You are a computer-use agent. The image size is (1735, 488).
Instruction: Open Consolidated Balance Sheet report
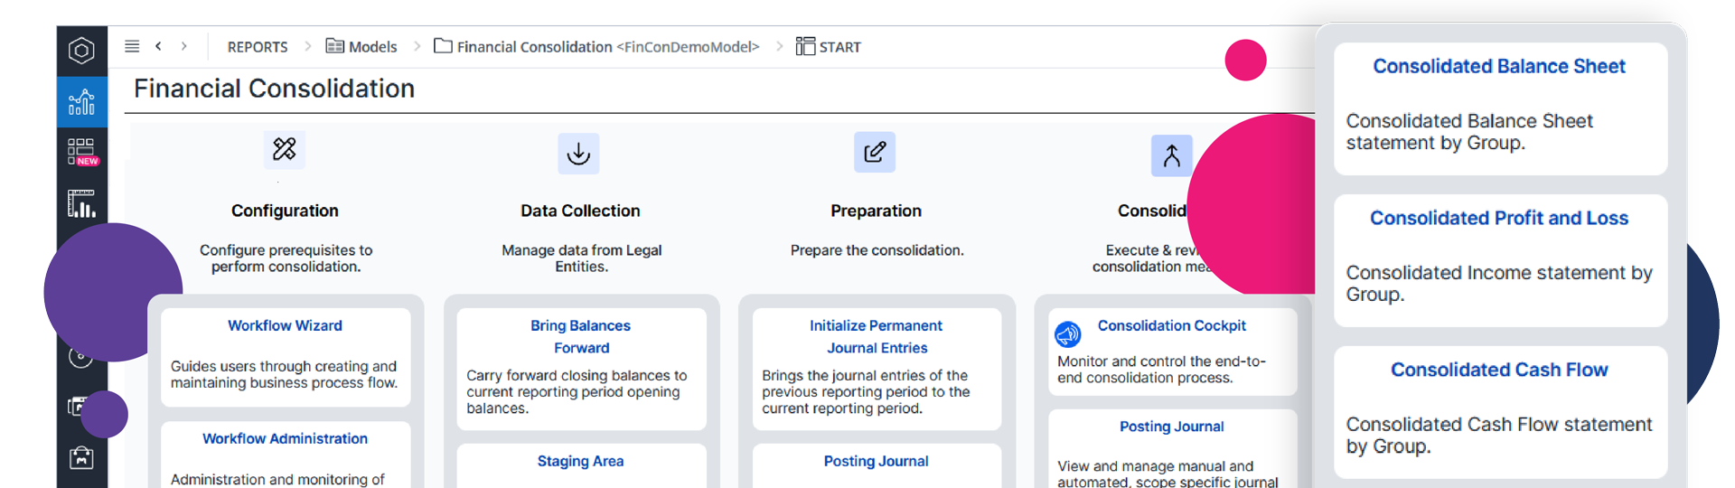click(1499, 66)
